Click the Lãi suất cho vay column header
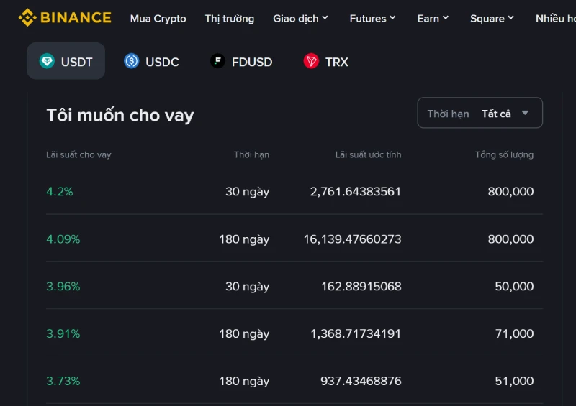This screenshot has width=576, height=406. [x=78, y=154]
